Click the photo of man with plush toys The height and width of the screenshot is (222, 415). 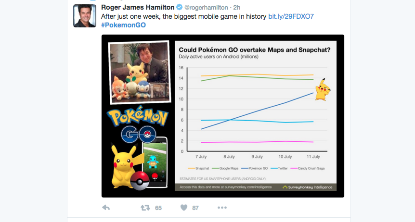click(x=139, y=72)
